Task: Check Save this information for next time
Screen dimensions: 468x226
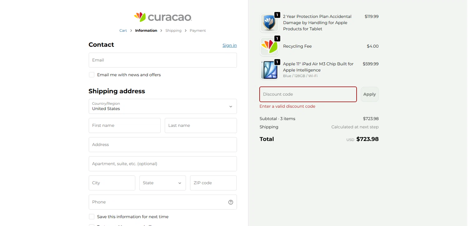Action: click(x=91, y=217)
